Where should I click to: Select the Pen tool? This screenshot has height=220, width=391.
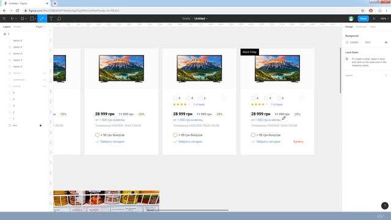42,18
